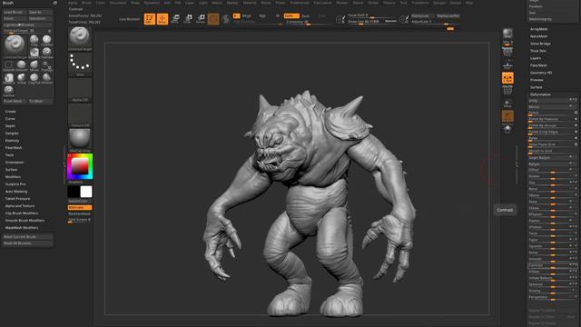The image size is (581, 327).
Task: Toggle the Rgb mode button
Action: pyautogui.click(x=262, y=16)
